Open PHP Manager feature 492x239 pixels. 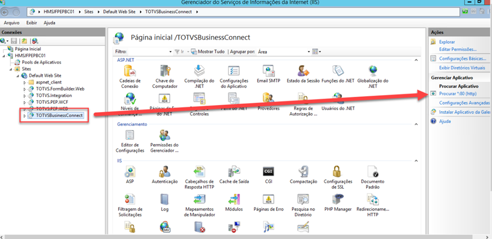tap(338, 202)
